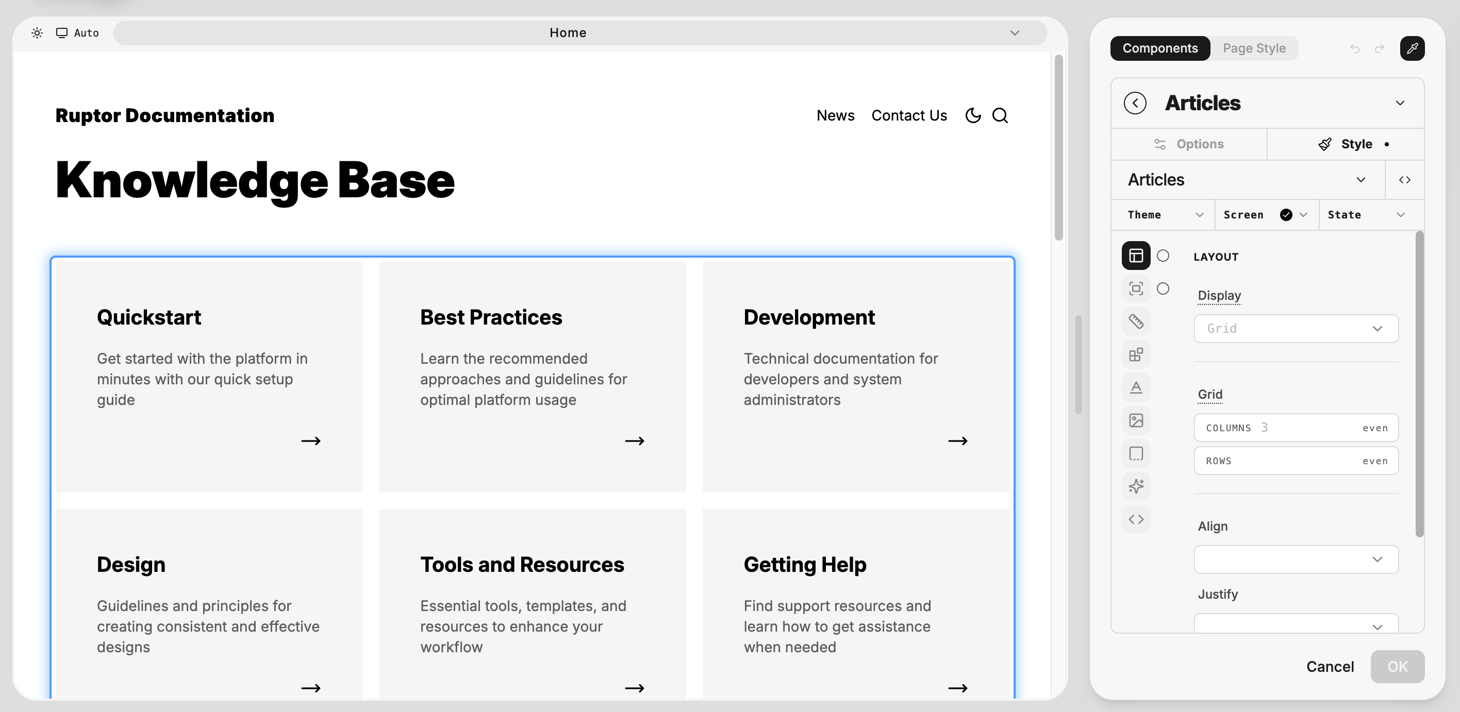
Task: Open the News nav link
Action: (835, 115)
